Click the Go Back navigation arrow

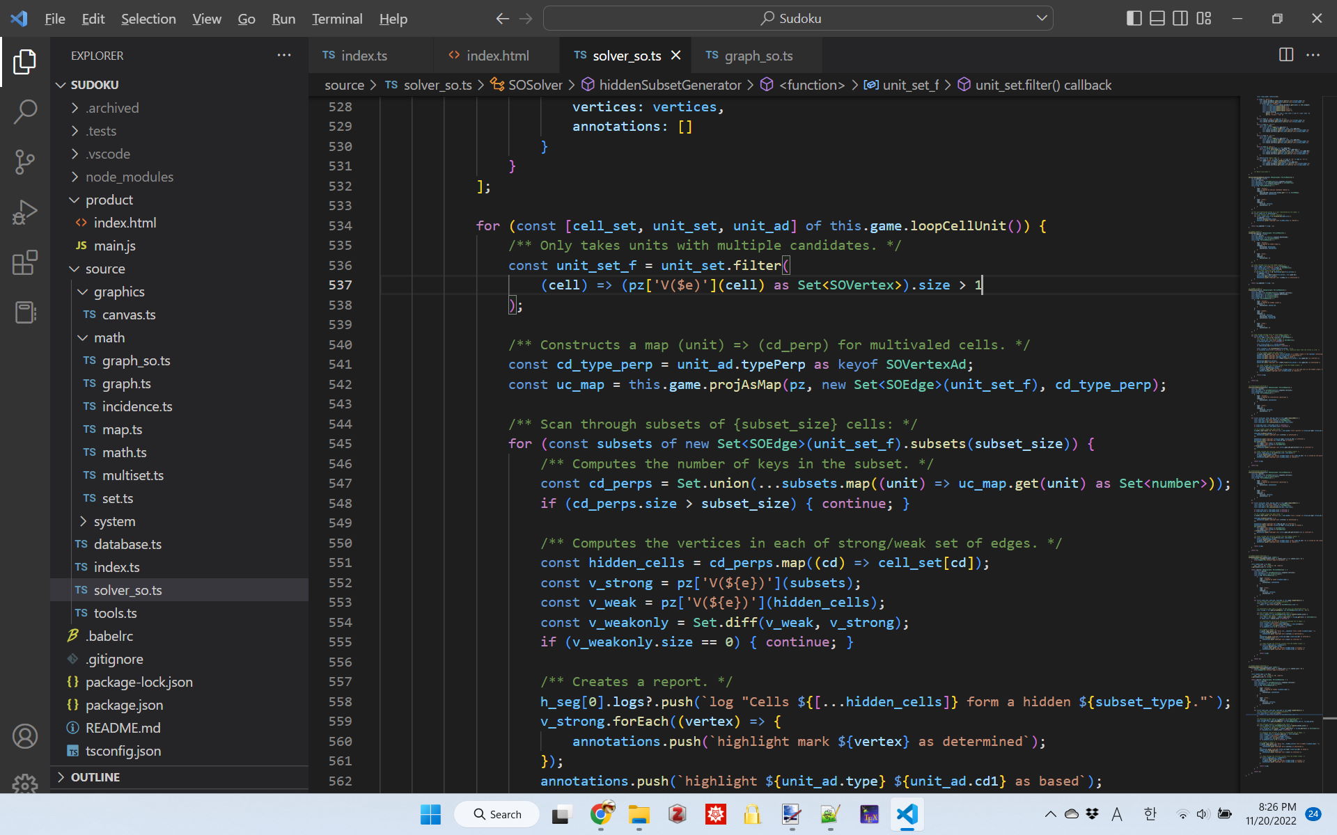tap(502, 19)
